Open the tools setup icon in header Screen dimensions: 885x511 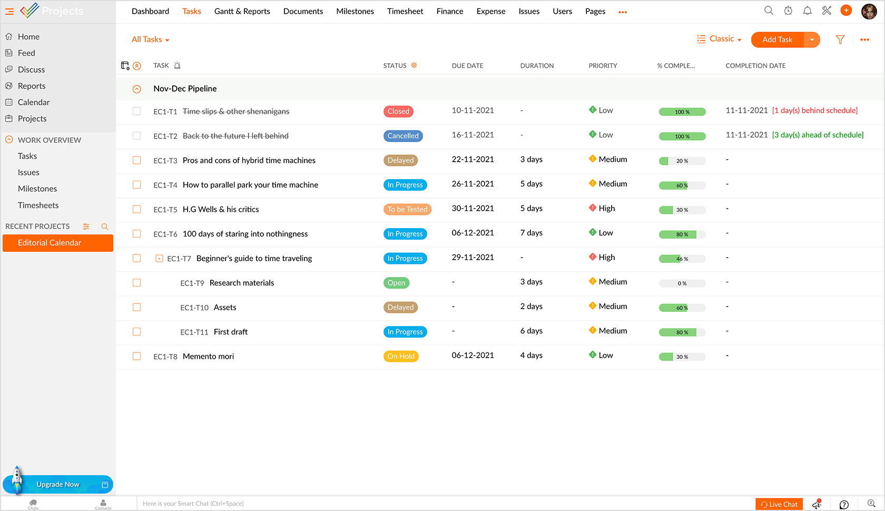point(827,11)
